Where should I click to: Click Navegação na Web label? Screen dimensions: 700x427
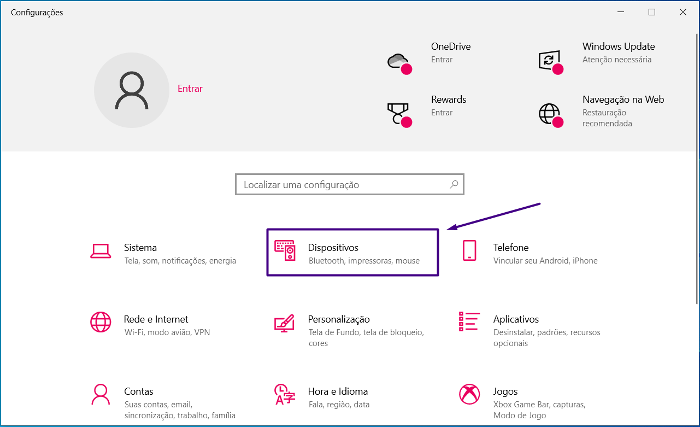[623, 100]
